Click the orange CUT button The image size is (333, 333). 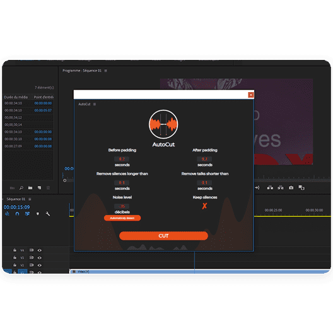pos(163,236)
